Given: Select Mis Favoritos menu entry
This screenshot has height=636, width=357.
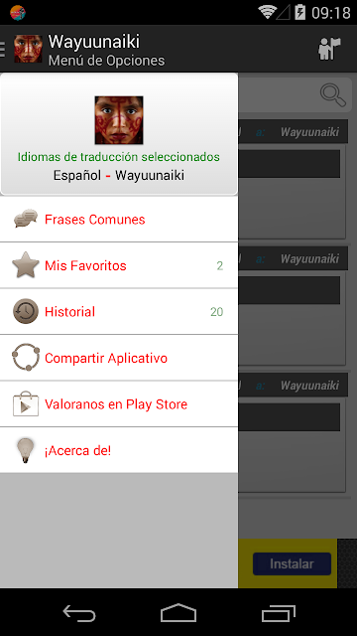Looking at the screenshot, I should click(x=119, y=265).
